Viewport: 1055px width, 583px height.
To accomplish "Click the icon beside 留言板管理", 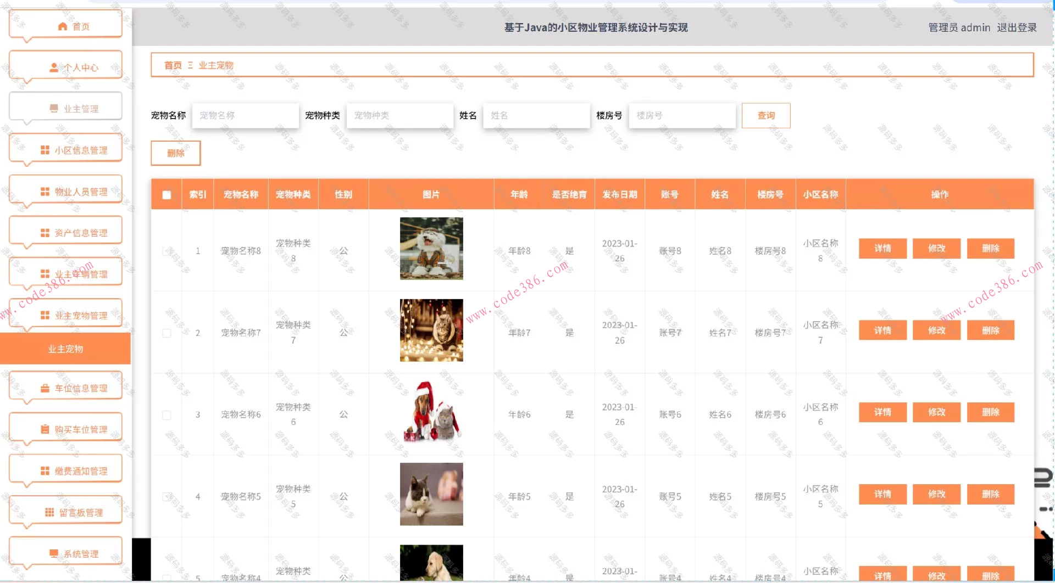I will point(49,512).
